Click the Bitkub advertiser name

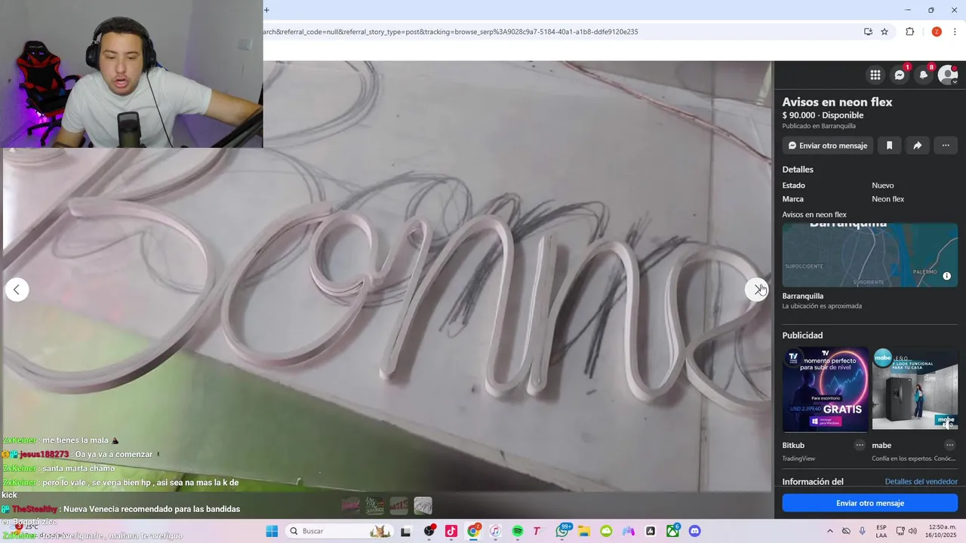click(793, 446)
